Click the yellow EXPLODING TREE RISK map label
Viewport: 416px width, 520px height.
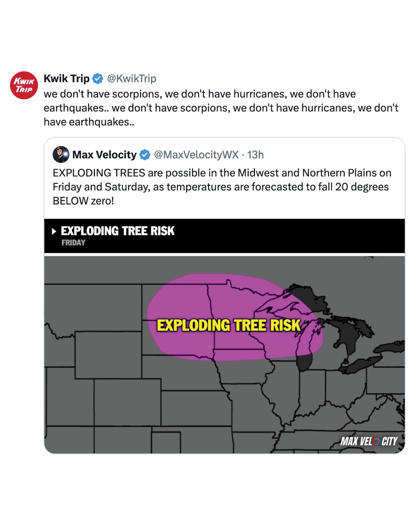229,325
